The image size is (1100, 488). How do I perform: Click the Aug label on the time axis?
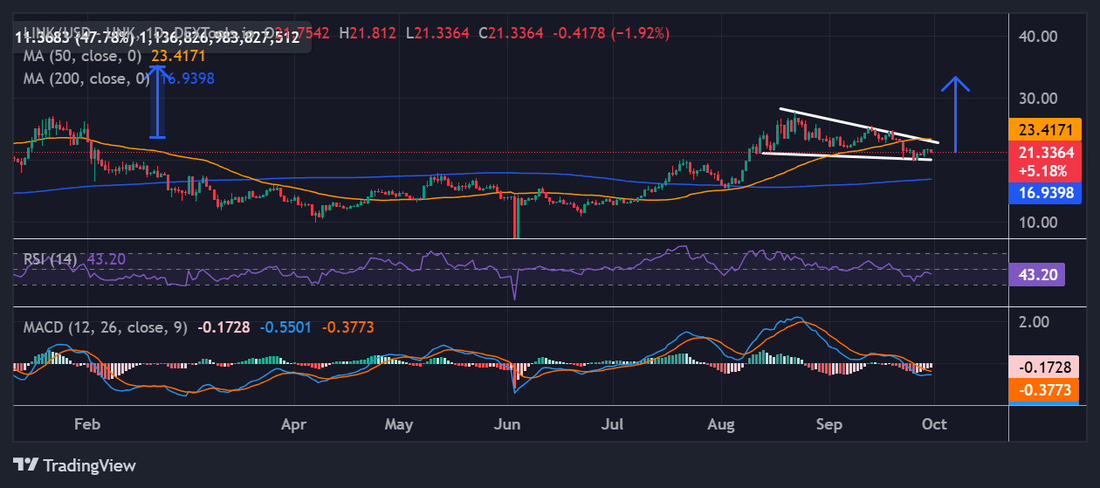click(x=723, y=424)
